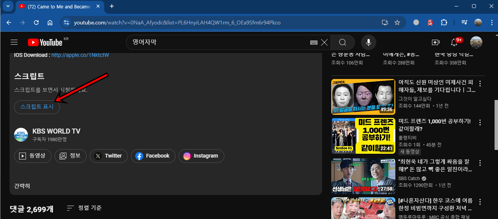
Task: Open more options for 미제사건 video
Action: [480, 83]
